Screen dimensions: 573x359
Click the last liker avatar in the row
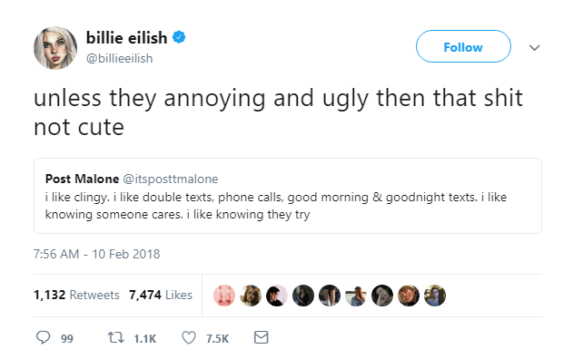click(x=435, y=296)
